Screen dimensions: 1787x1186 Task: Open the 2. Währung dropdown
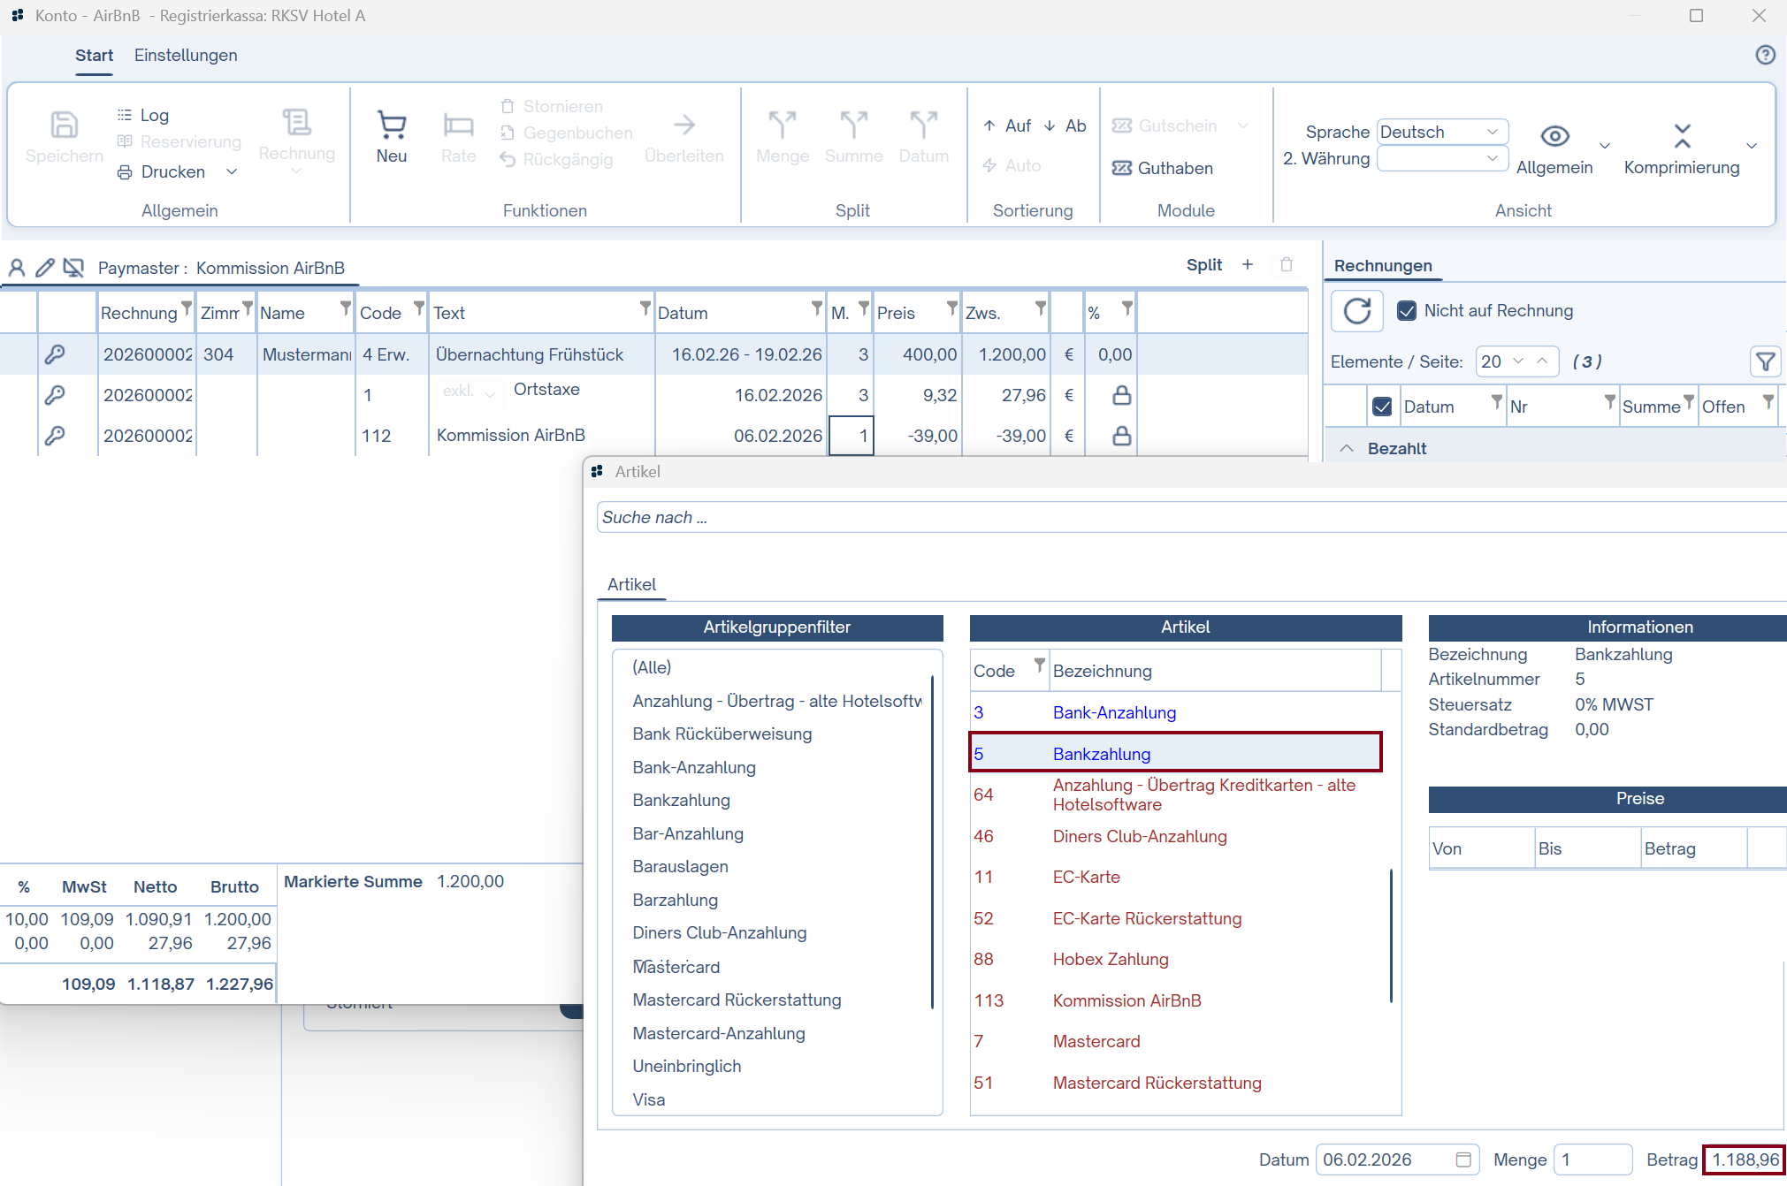1442,159
